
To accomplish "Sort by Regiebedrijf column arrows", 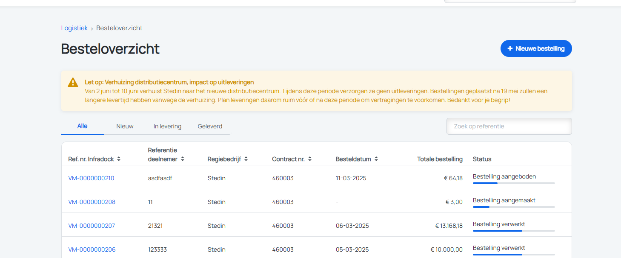I will pyautogui.click(x=246, y=159).
